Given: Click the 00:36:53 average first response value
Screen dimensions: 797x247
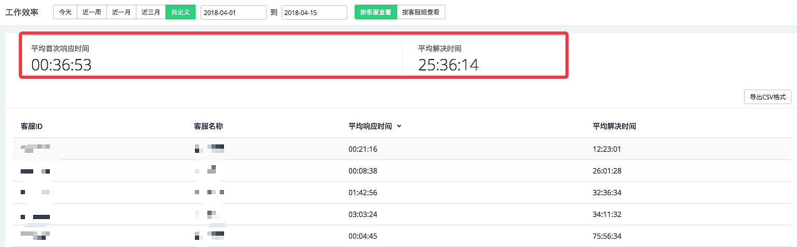Looking at the screenshot, I should pos(61,65).
